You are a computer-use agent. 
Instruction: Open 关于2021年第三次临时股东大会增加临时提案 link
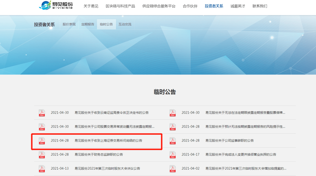pos(246,168)
